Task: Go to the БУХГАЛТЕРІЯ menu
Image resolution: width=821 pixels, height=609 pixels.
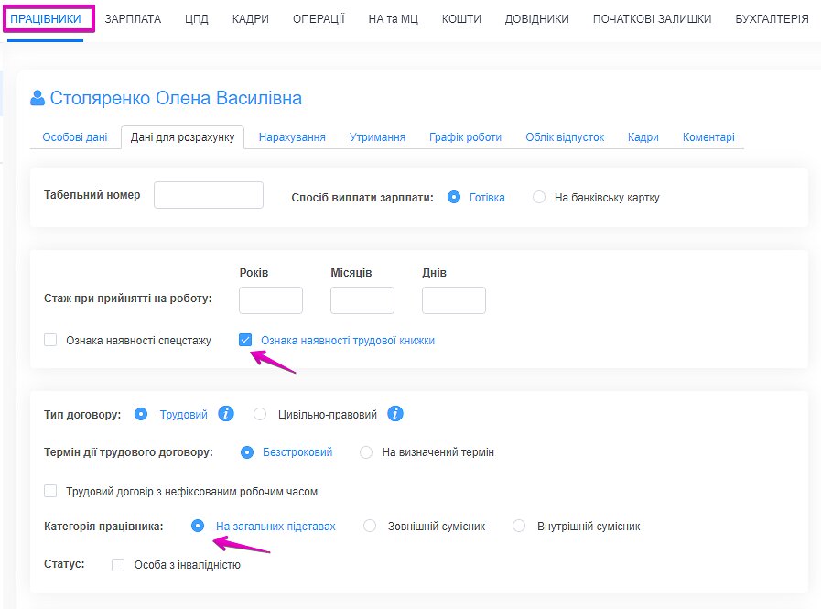Action: click(x=772, y=18)
